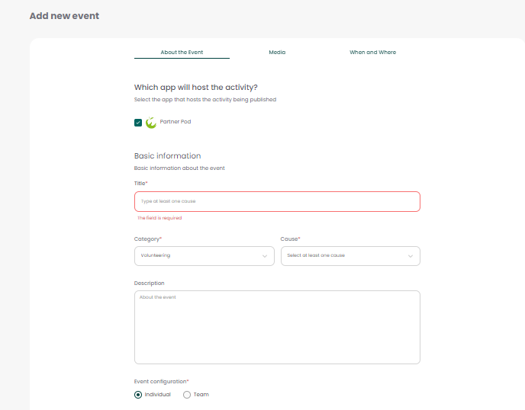Select the About the Event tab
Viewport: 525px width, 410px height.
(182, 53)
